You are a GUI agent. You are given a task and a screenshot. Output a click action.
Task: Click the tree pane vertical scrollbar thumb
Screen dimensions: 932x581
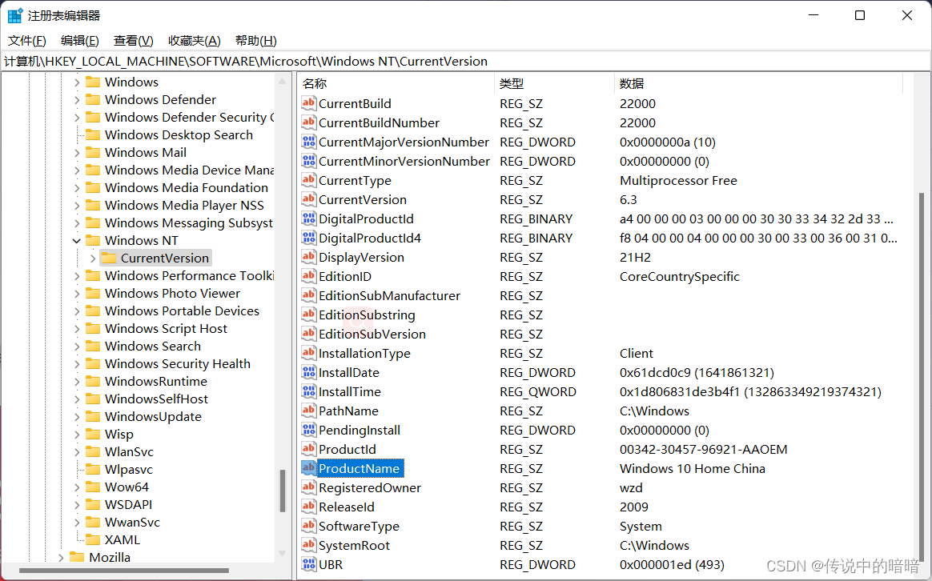coord(283,491)
